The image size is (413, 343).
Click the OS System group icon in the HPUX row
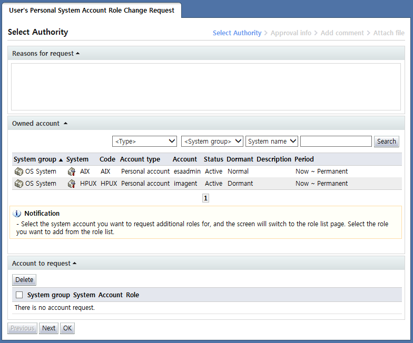pyautogui.click(x=18, y=184)
